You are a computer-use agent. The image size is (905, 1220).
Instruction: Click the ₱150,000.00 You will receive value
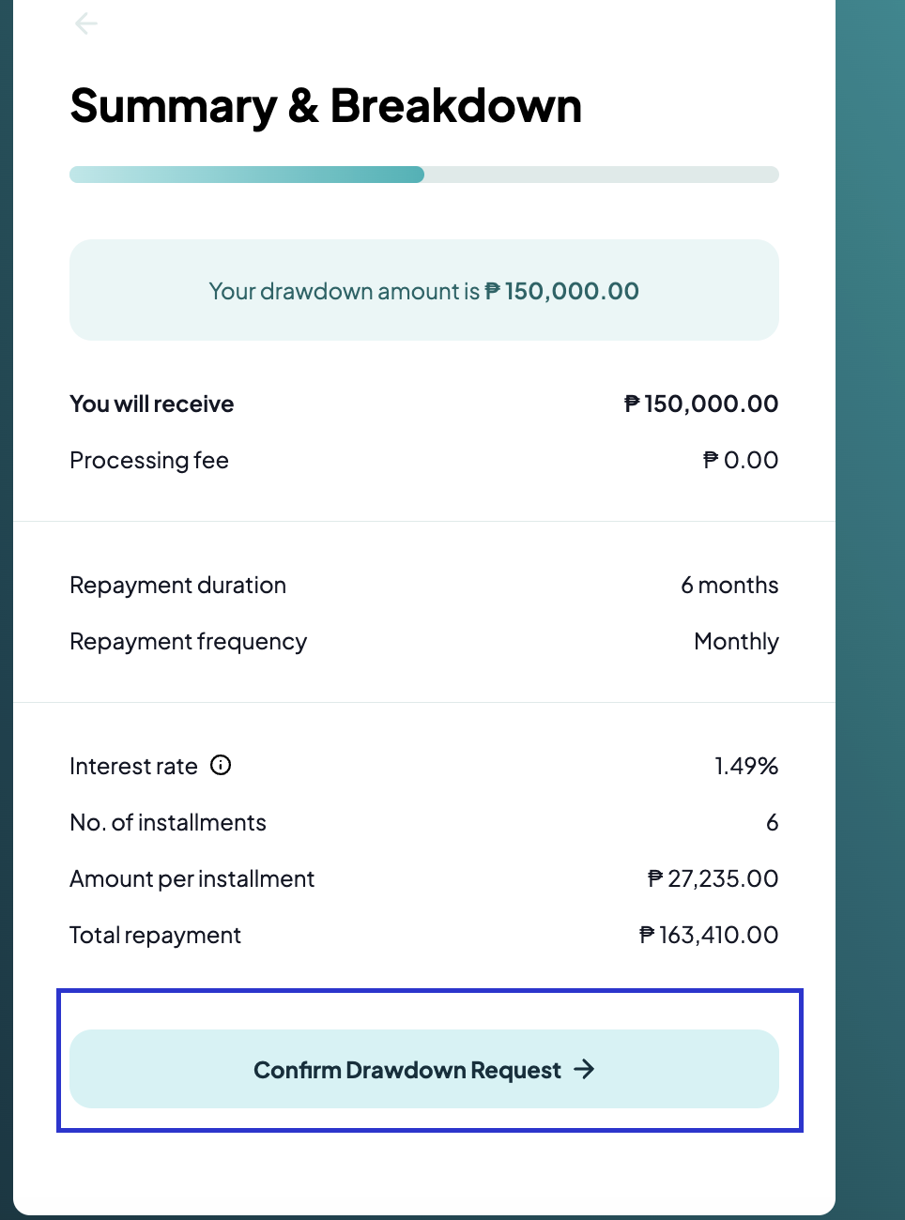click(701, 404)
